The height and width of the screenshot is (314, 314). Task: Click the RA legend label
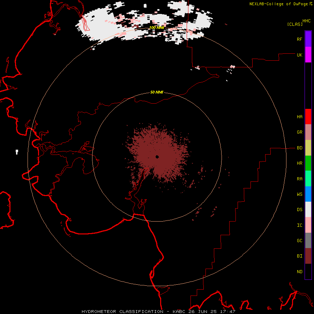pos(299,179)
